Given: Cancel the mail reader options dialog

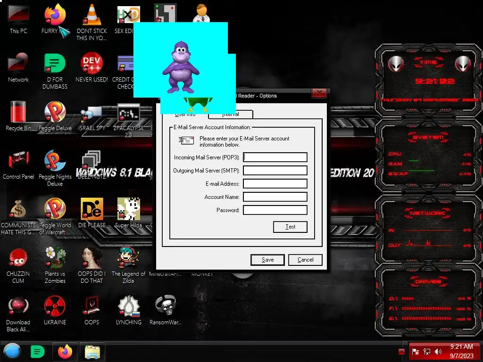Looking at the screenshot, I should click(x=305, y=260).
